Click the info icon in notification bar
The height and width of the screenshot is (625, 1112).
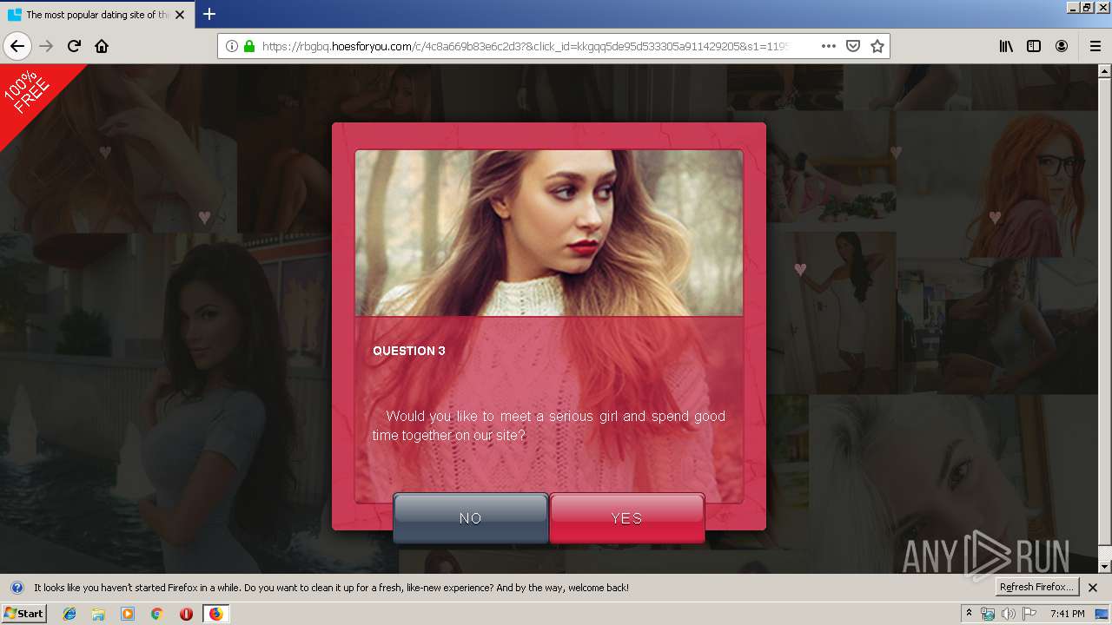coord(17,588)
